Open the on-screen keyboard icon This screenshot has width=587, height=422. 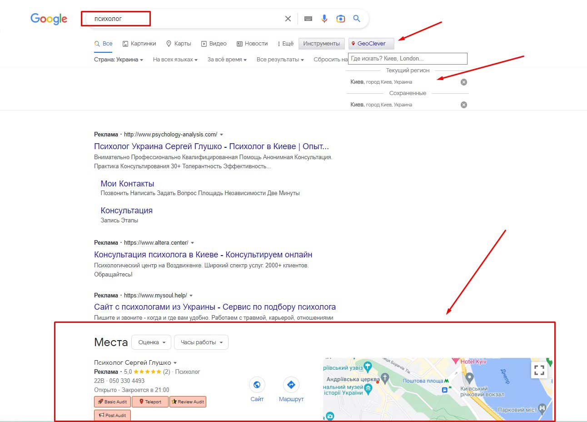click(x=308, y=19)
